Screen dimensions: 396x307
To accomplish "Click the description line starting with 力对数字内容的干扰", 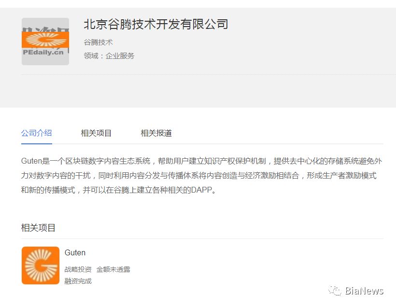I will pyautogui.click(x=199, y=176).
